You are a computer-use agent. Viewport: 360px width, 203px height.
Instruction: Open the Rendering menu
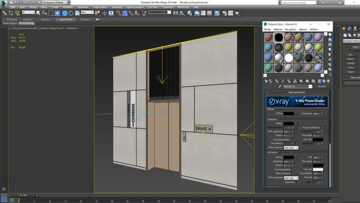pyautogui.click(x=117, y=7)
